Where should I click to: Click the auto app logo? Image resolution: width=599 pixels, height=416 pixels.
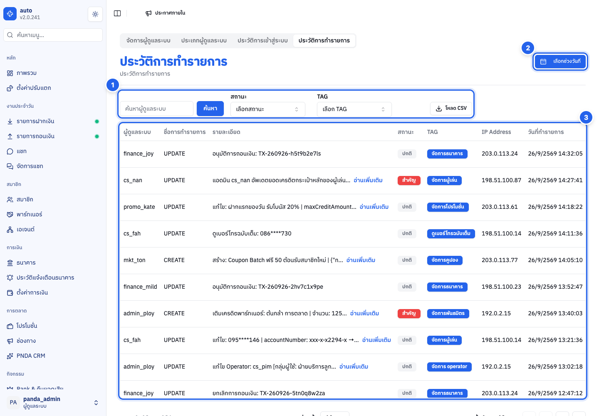click(x=10, y=14)
